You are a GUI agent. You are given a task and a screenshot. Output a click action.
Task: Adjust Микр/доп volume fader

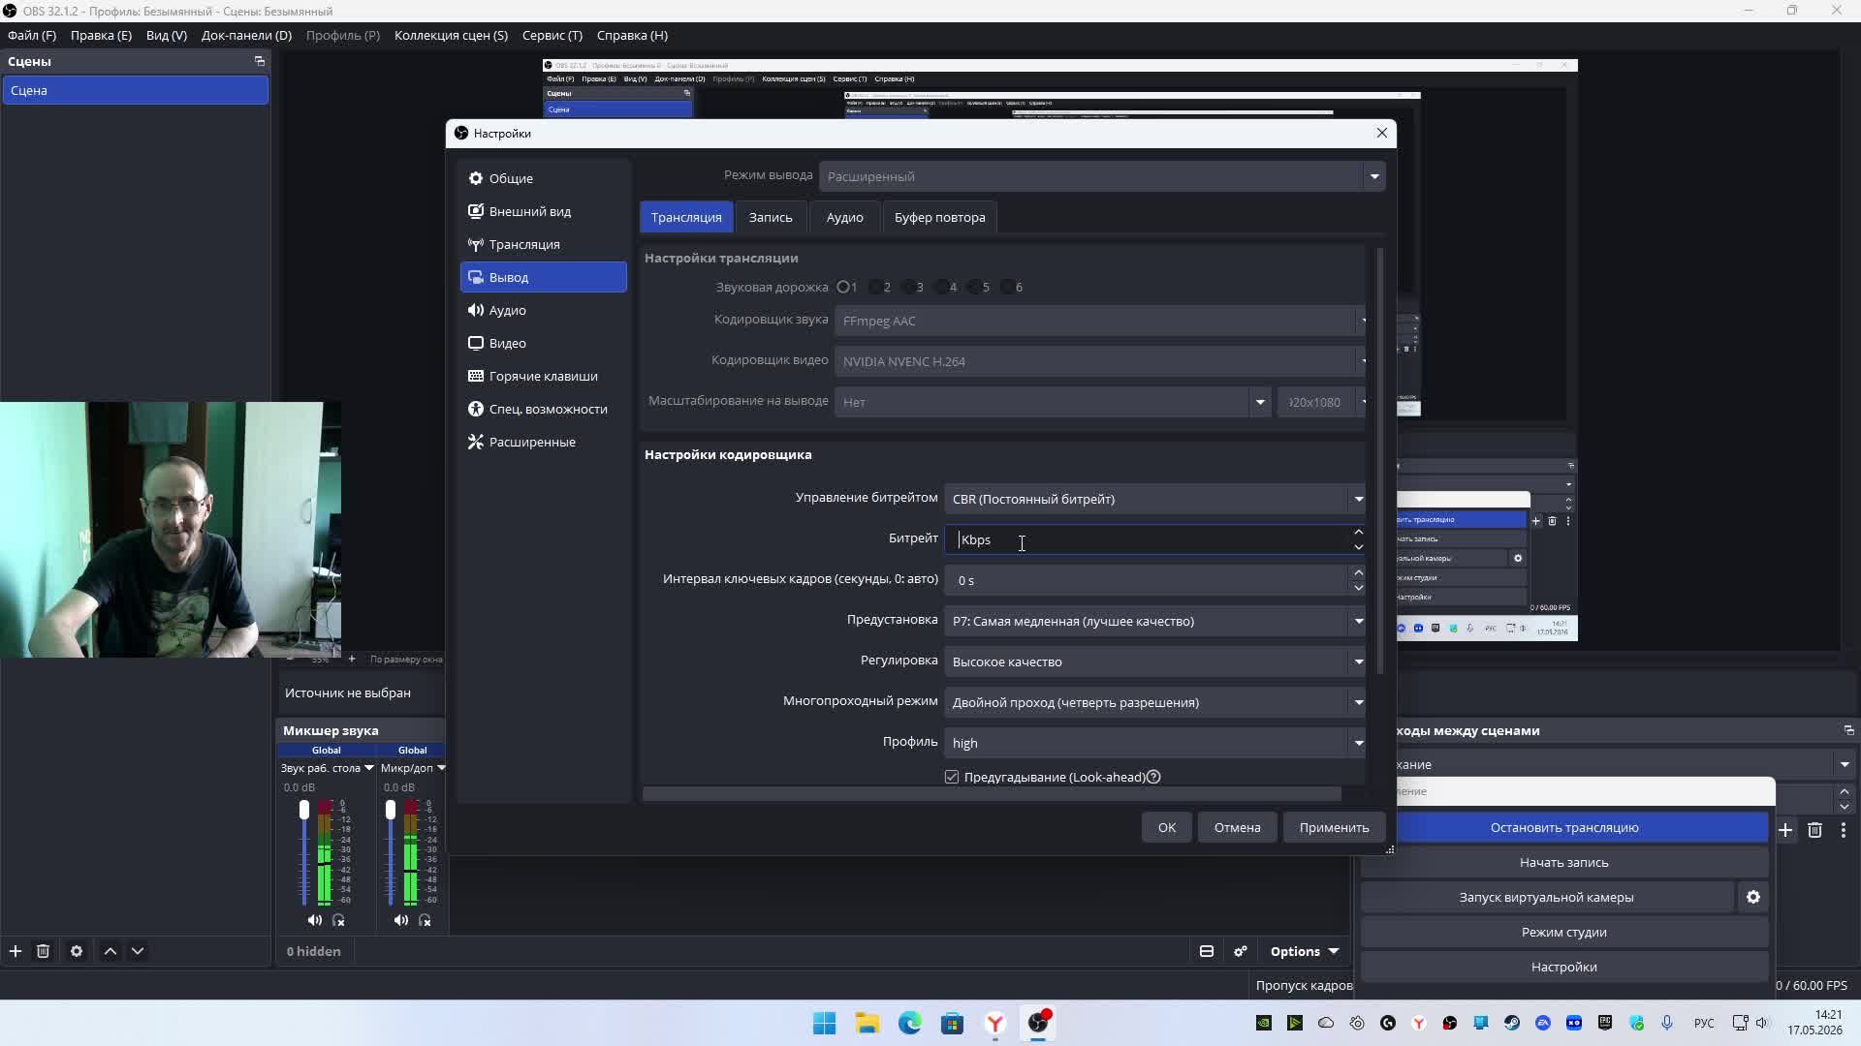[x=391, y=810]
